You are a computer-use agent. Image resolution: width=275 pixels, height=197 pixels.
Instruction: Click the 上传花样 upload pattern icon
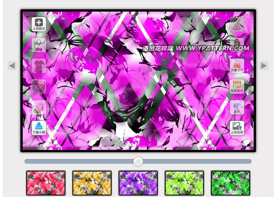click(237, 128)
